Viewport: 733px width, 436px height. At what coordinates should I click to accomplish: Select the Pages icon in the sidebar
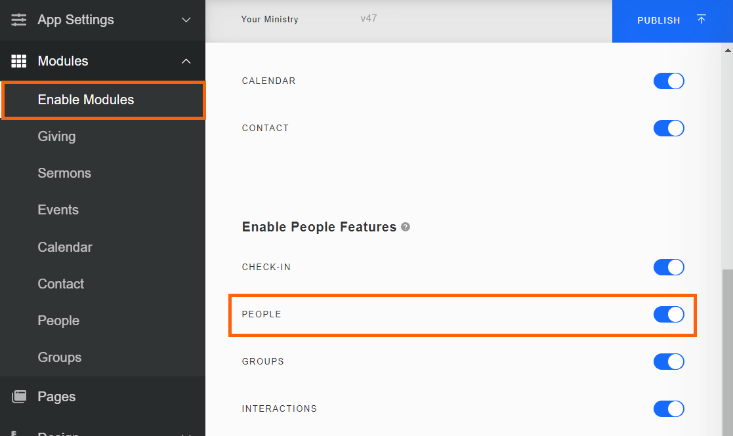pyautogui.click(x=18, y=396)
